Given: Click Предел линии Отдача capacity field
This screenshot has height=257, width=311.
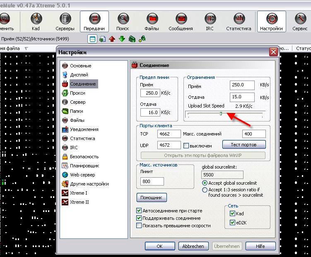Looking at the screenshot, I should click(x=150, y=112).
